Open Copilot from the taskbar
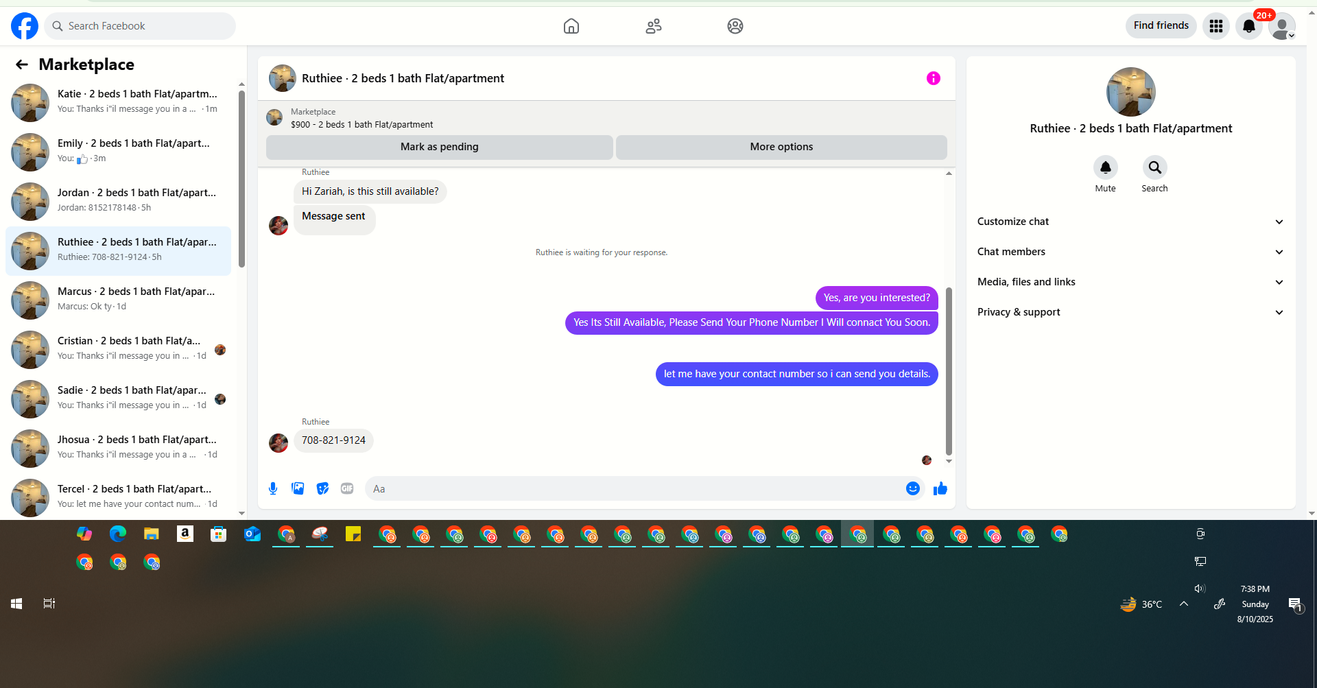This screenshot has width=1317, height=688. 84,534
